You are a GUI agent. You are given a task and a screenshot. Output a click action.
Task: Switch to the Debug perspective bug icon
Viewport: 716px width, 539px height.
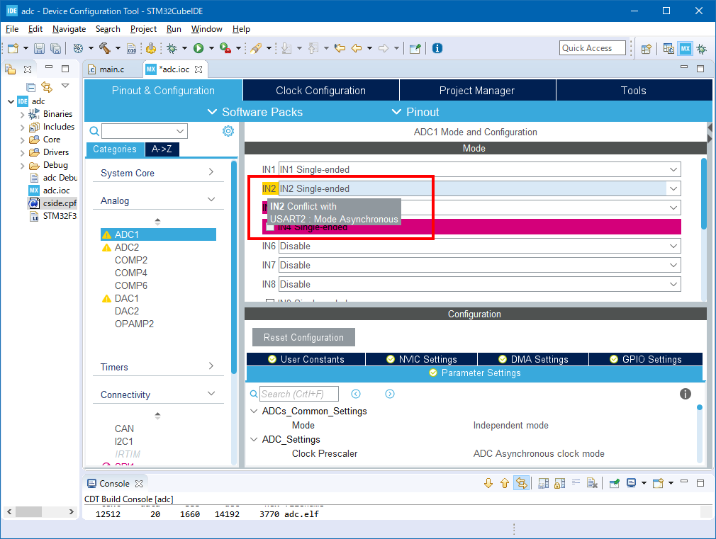pos(702,49)
